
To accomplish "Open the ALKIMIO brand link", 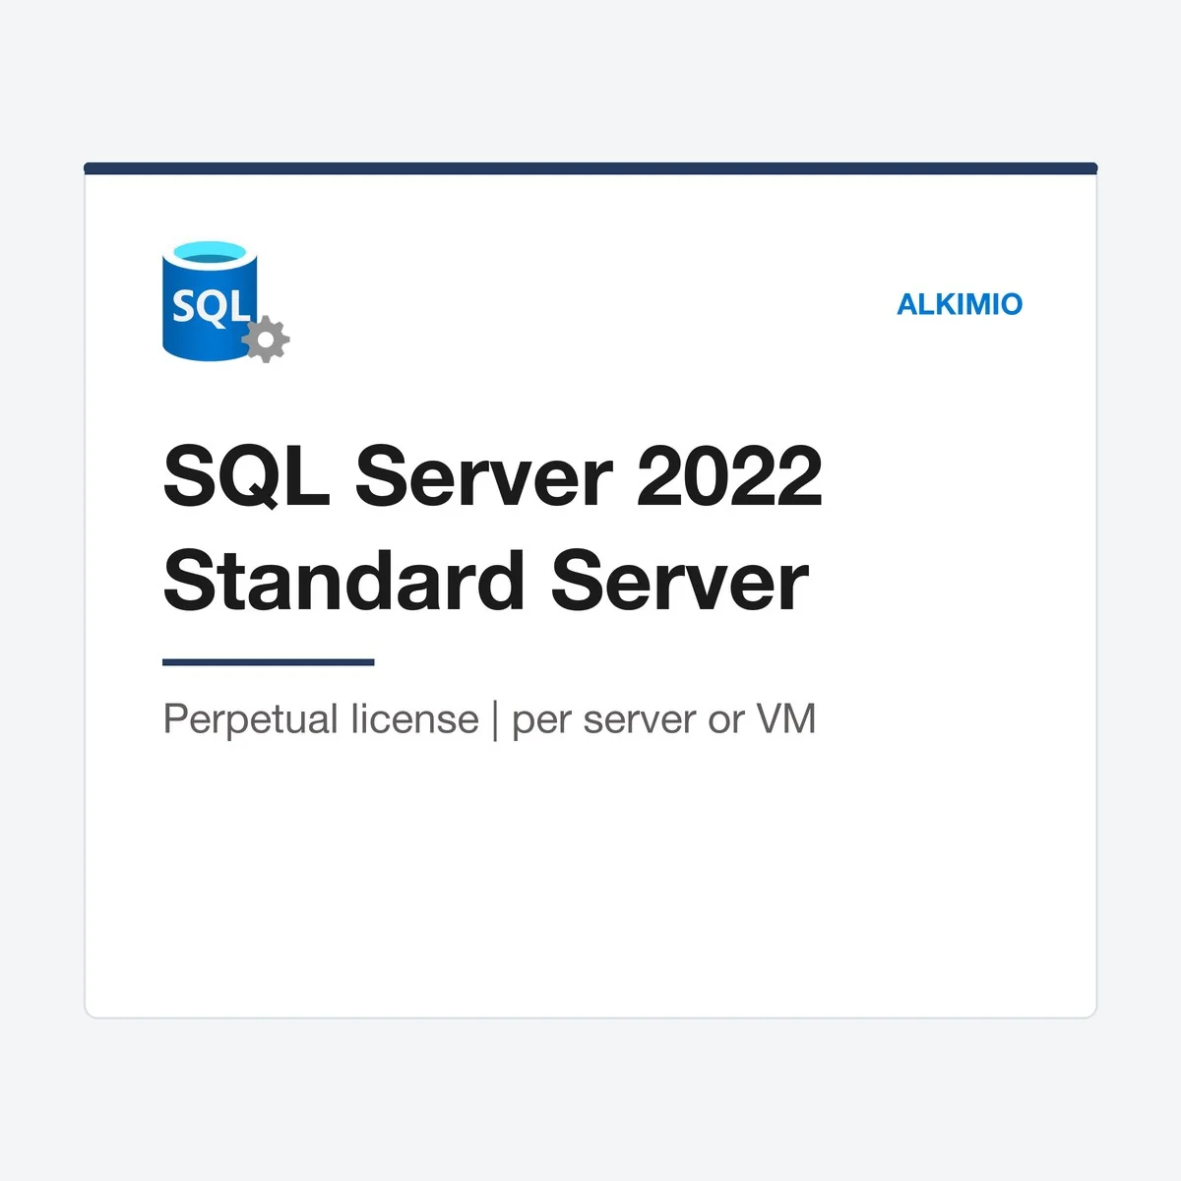I will 960,304.
